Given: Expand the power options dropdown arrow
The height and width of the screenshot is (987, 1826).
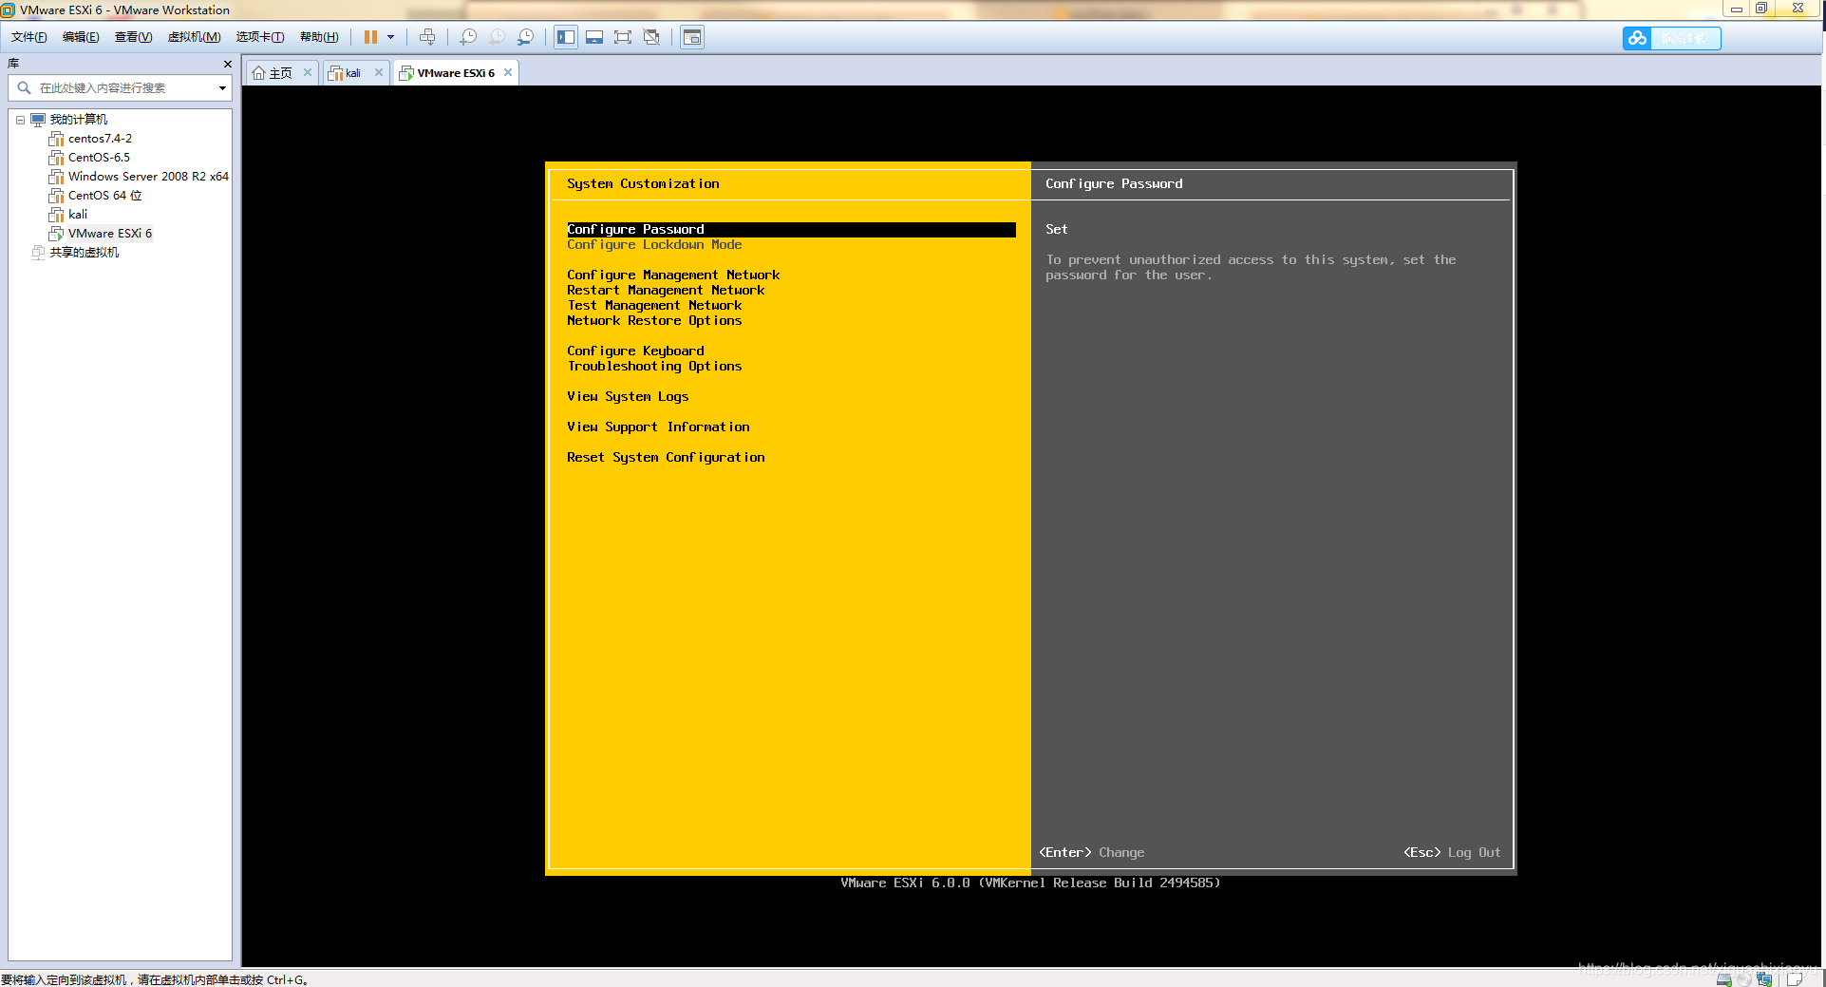Looking at the screenshot, I should pos(390,37).
